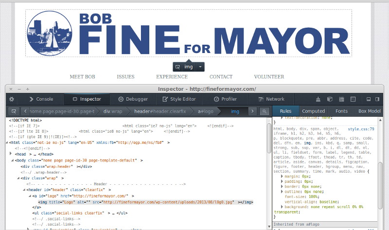
Task: Expand the head element node
Action: tap(11, 154)
